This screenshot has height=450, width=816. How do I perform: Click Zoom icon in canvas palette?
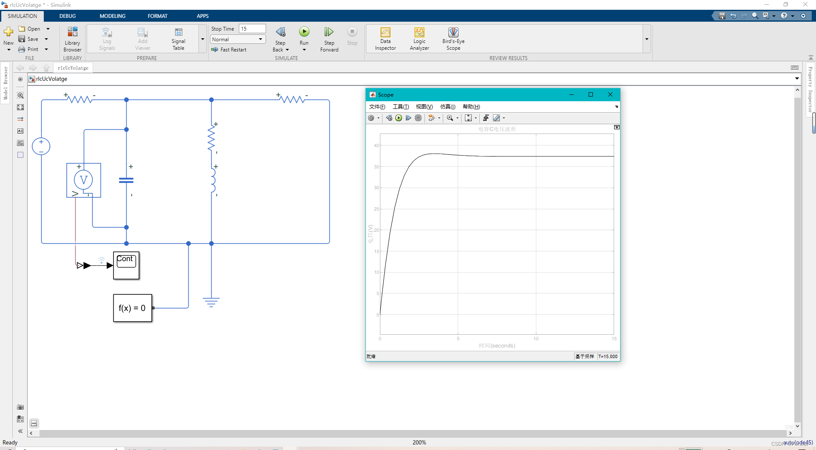tap(20, 95)
